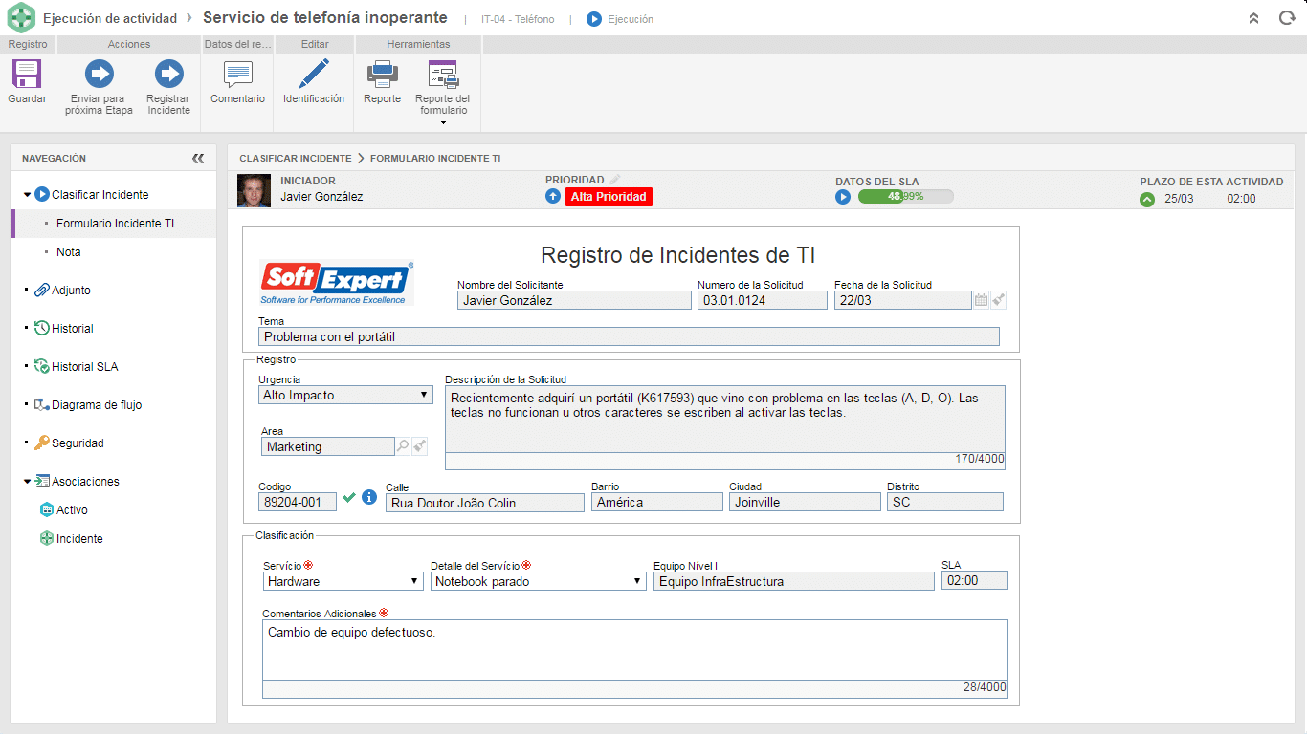Click the Area clear eraser icon

[420, 446]
